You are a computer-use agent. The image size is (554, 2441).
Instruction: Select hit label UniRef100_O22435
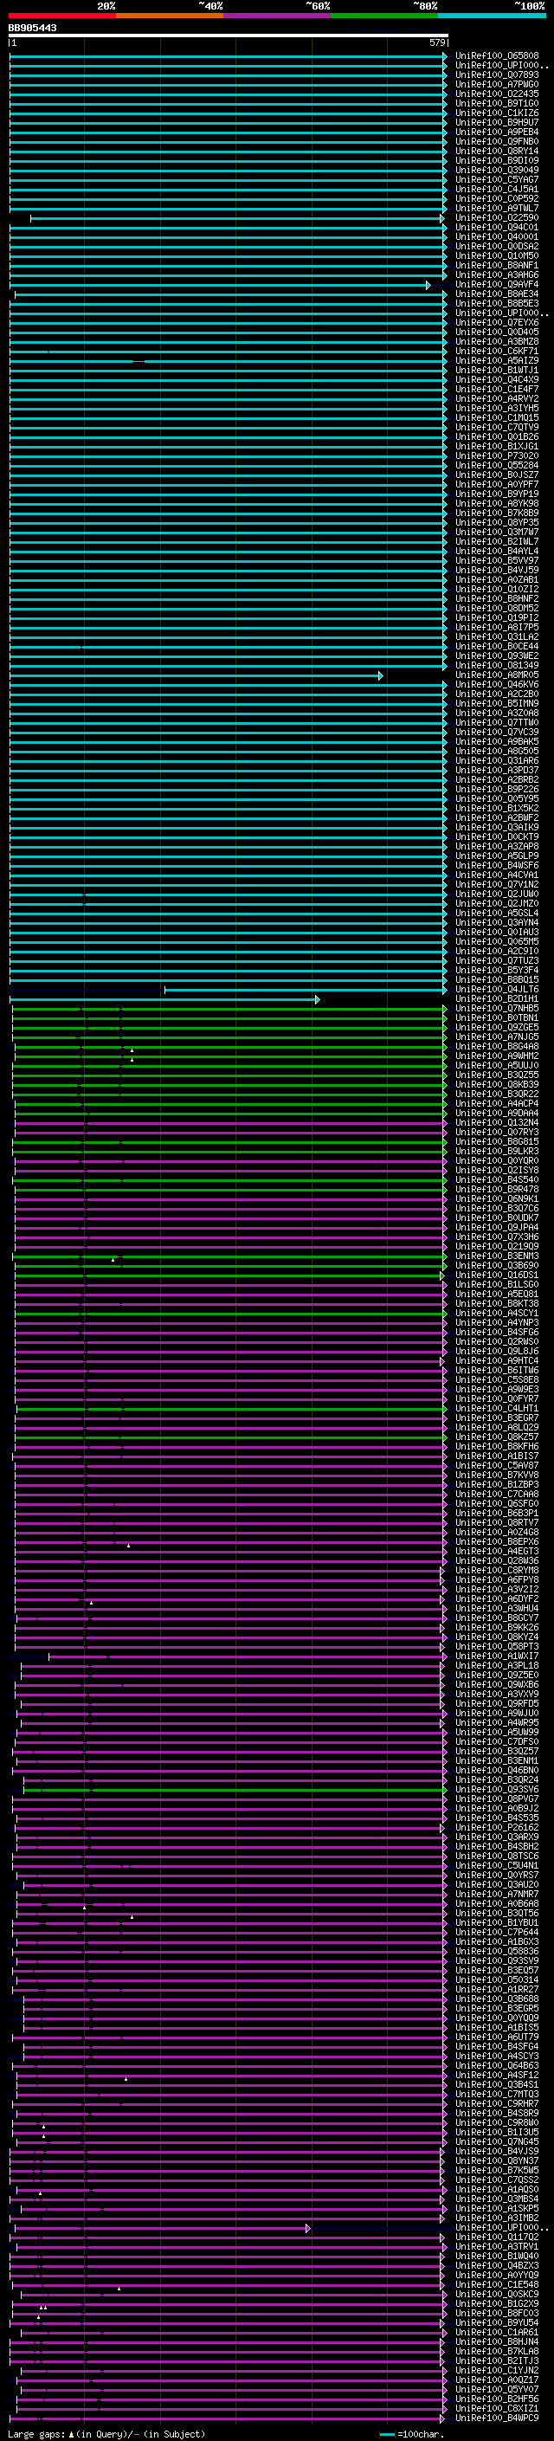pyautogui.click(x=497, y=94)
